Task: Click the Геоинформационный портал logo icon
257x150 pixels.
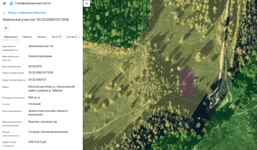Action: 12,4
